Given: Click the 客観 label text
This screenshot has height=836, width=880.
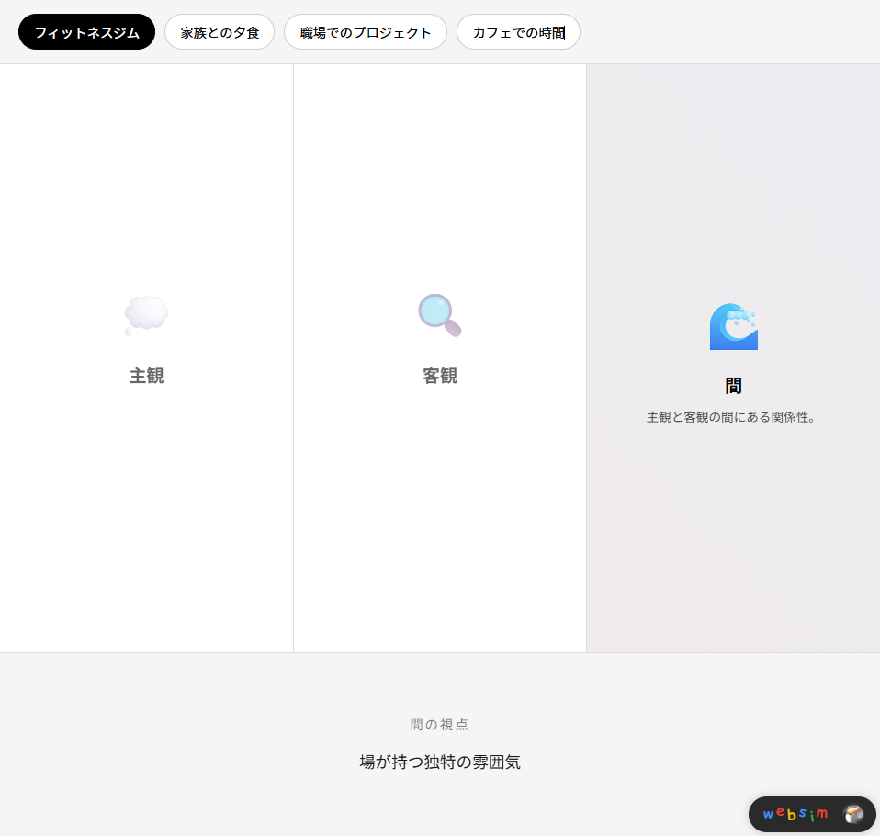Looking at the screenshot, I should pyautogui.click(x=440, y=376).
